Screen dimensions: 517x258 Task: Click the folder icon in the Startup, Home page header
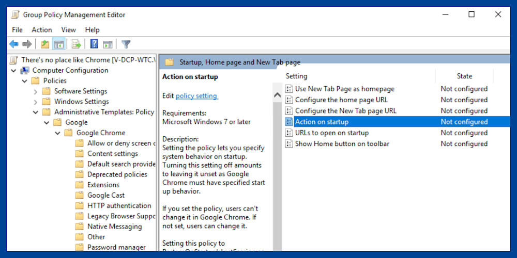click(x=169, y=62)
